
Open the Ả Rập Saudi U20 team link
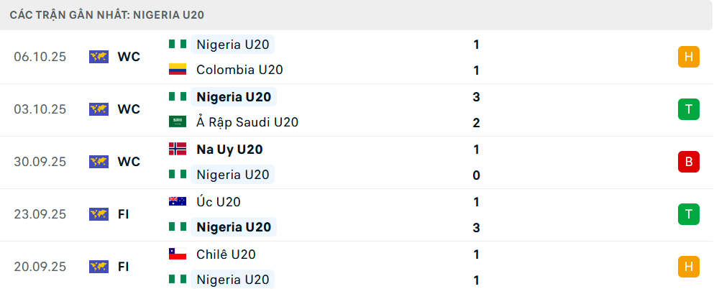pos(247,122)
